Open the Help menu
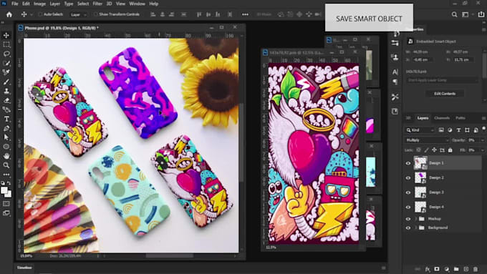 154,4
